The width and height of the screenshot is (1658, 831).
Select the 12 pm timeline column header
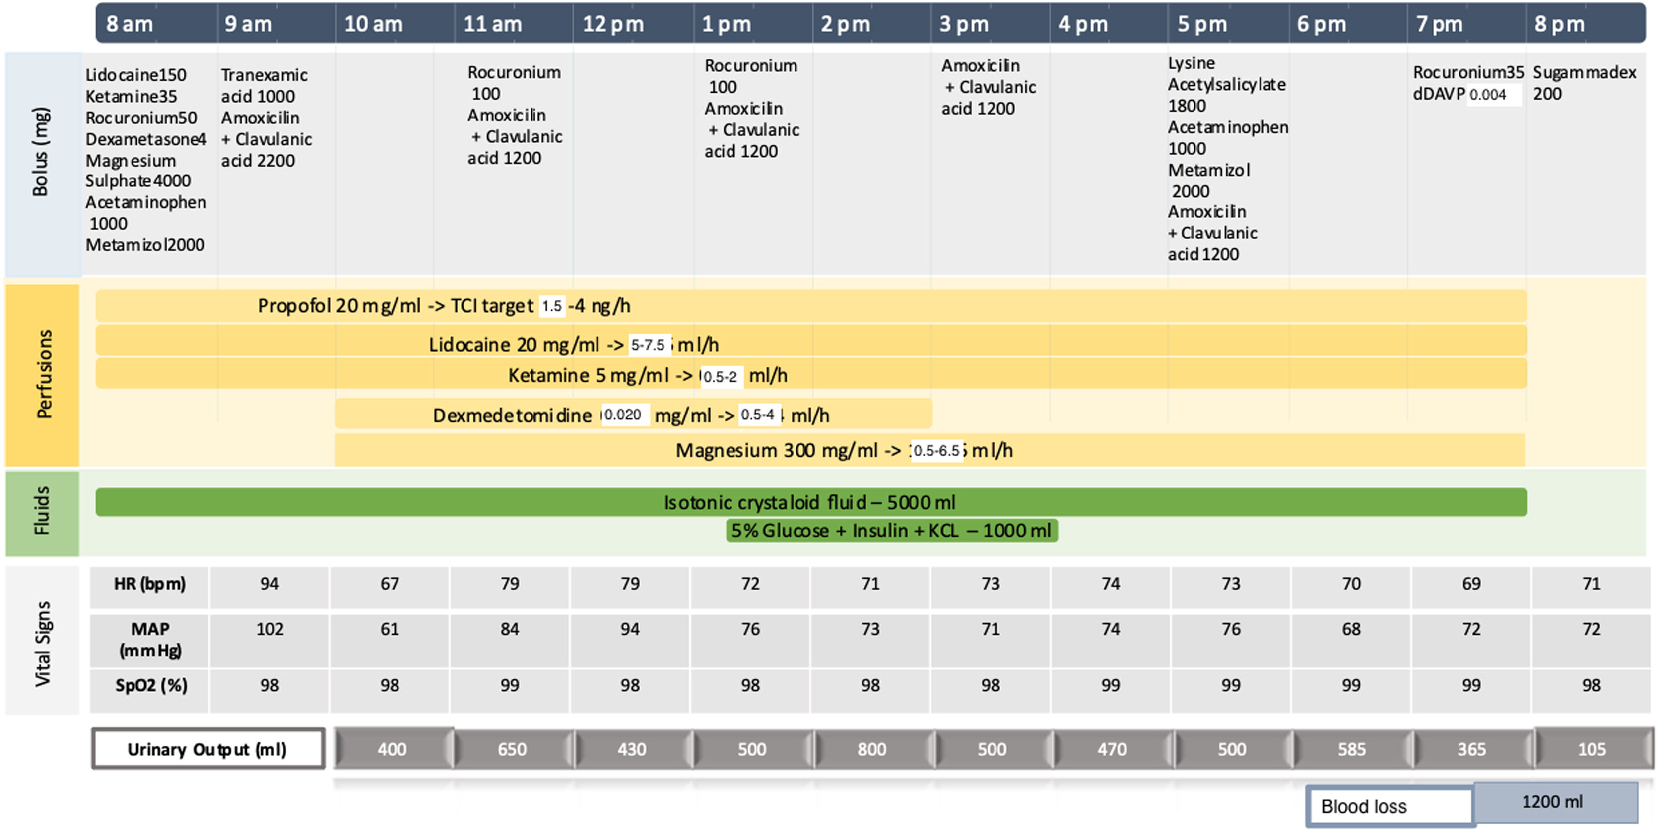(613, 24)
